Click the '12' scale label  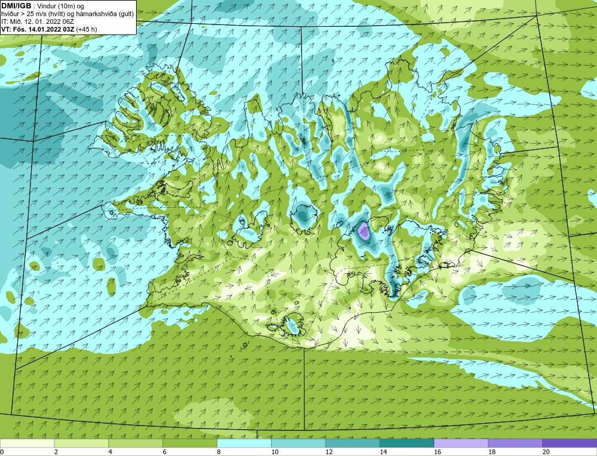[x=329, y=452]
